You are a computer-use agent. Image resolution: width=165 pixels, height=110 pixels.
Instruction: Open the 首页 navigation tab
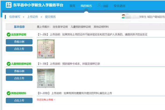tap(72, 6)
